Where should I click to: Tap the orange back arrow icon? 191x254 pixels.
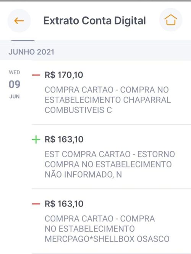point(19,21)
